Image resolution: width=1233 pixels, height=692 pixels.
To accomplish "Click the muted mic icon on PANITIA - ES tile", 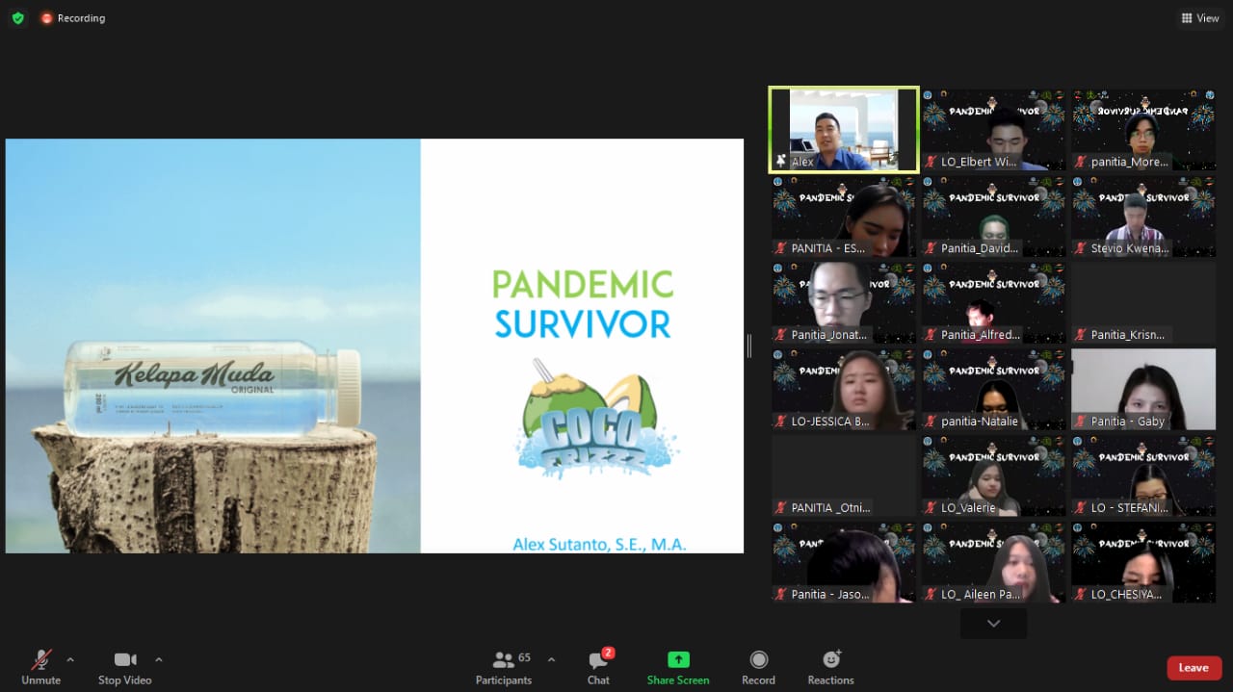I will (x=780, y=248).
